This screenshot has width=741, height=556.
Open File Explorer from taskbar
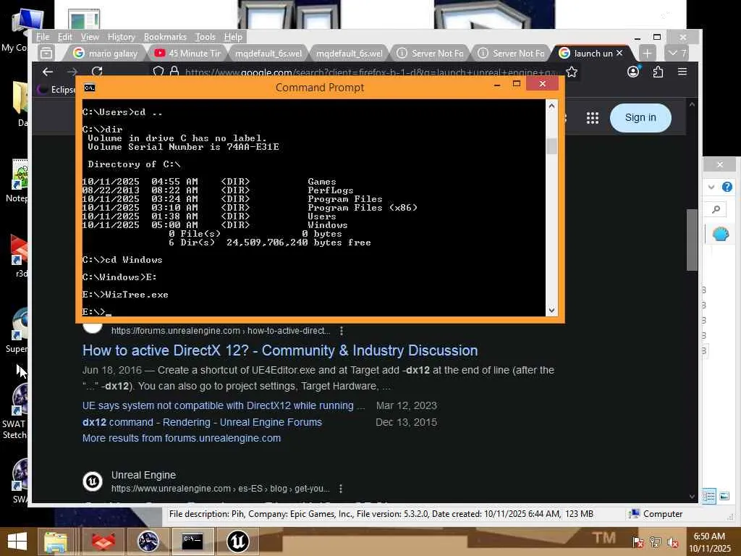56,542
